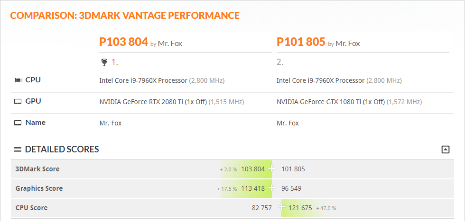
Task: Select NVIDIA GeForce GTX 1080 Ti entry
Action: click(x=331, y=102)
